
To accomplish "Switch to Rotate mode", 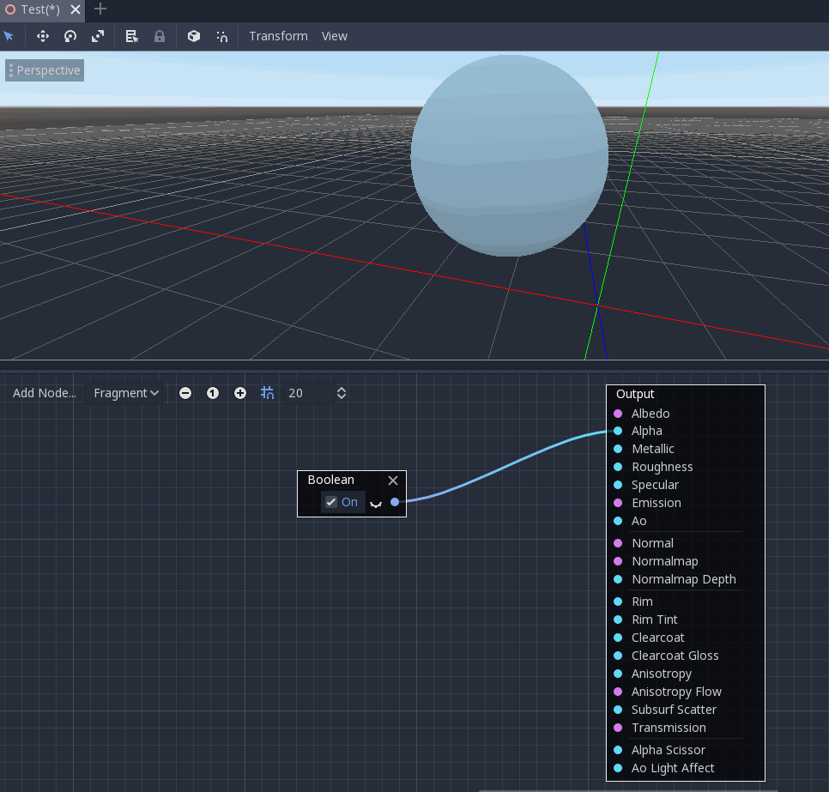I will (x=70, y=36).
